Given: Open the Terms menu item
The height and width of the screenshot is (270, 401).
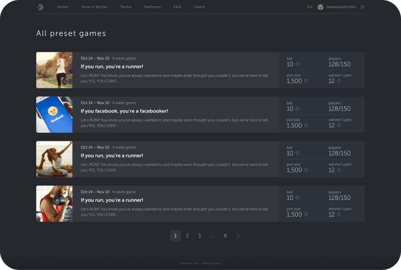Looking at the screenshot, I should click(126, 7).
